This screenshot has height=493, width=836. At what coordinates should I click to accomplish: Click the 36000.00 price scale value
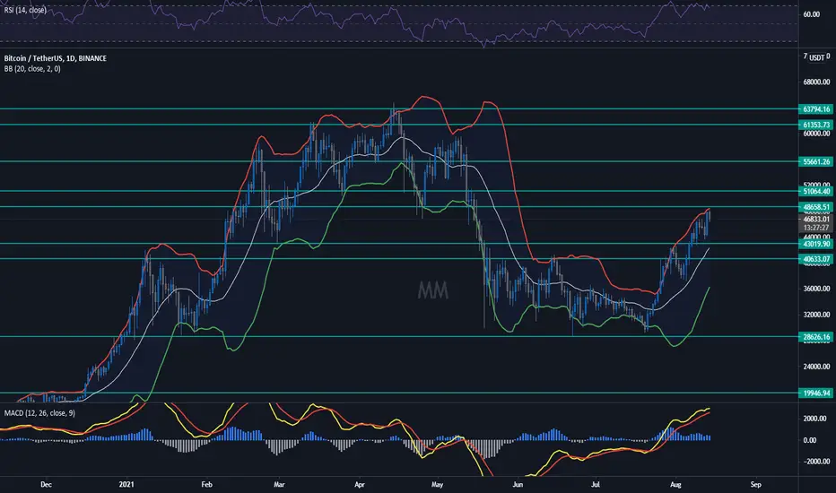coord(816,289)
